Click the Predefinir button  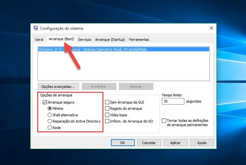[x=99, y=86]
